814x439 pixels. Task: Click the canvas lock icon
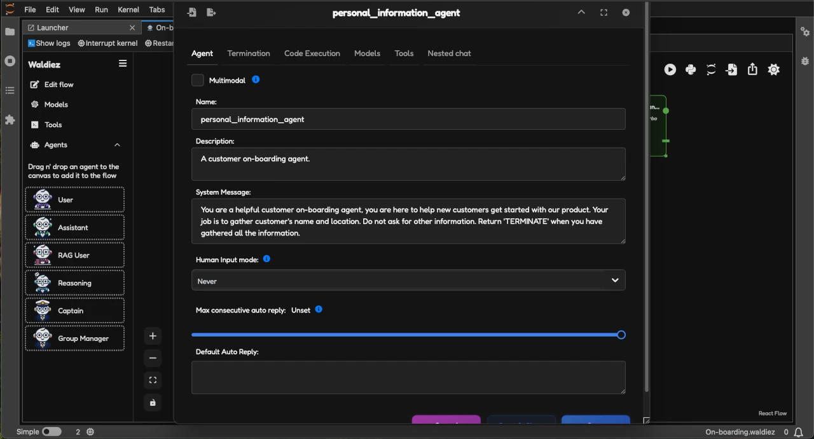point(153,403)
